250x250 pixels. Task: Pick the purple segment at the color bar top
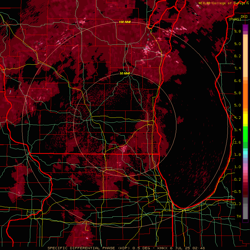[245, 28]
